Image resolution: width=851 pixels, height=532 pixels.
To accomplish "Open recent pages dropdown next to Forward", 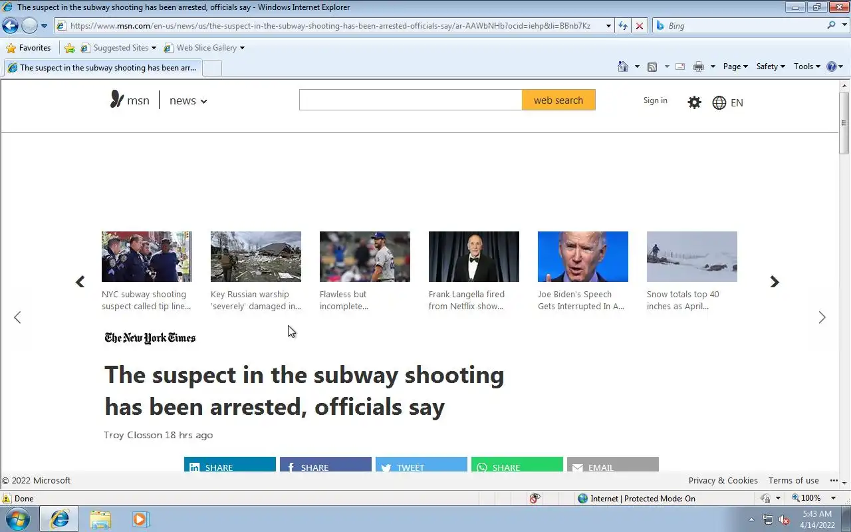I will coord(44,26).
